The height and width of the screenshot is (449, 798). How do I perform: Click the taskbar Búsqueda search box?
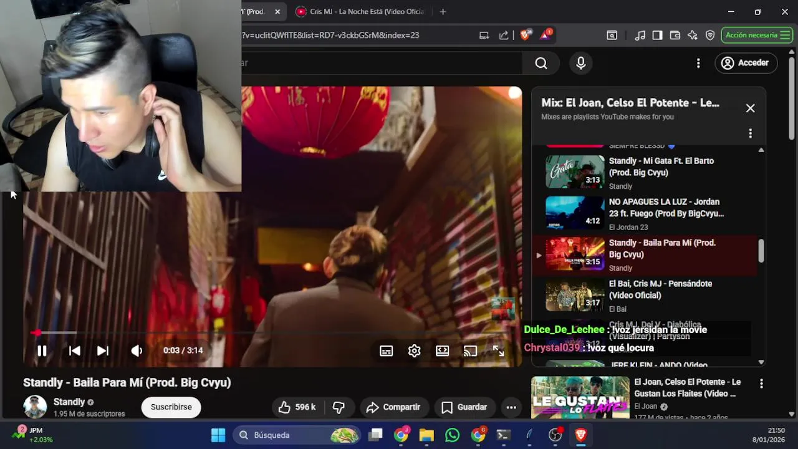pyautogui.click(x=298, y=435)
